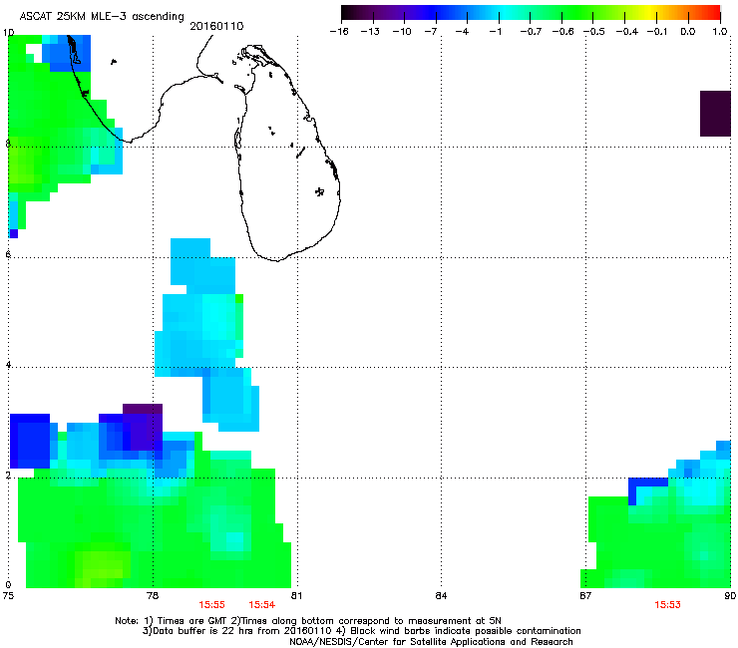Click the '-7' colorbar tick label
738x648 pixels.
point(431,32)
